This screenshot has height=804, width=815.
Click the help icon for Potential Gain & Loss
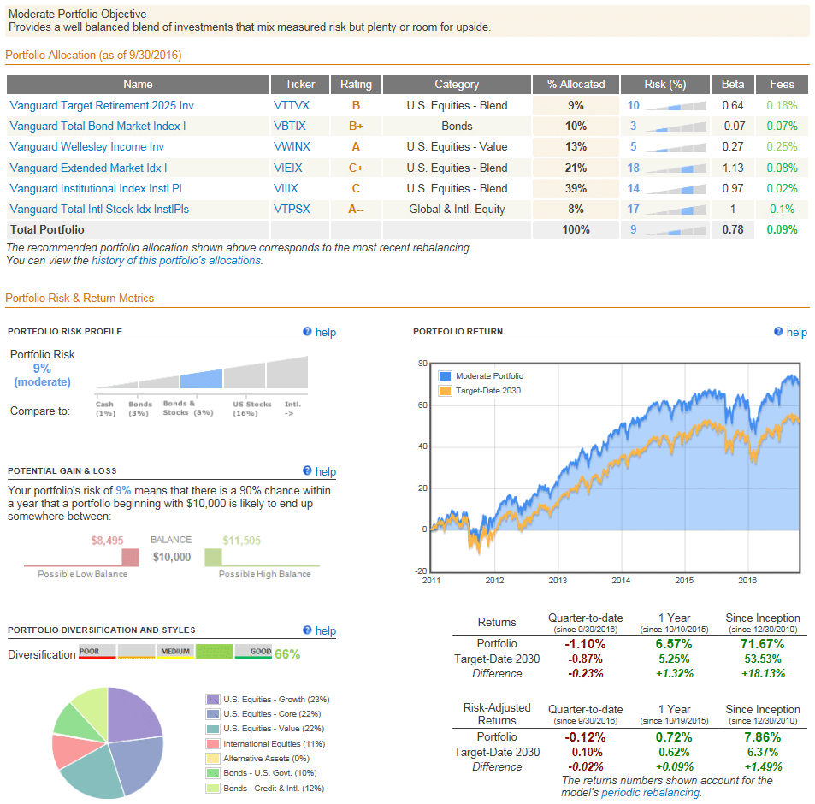point(307,471)
